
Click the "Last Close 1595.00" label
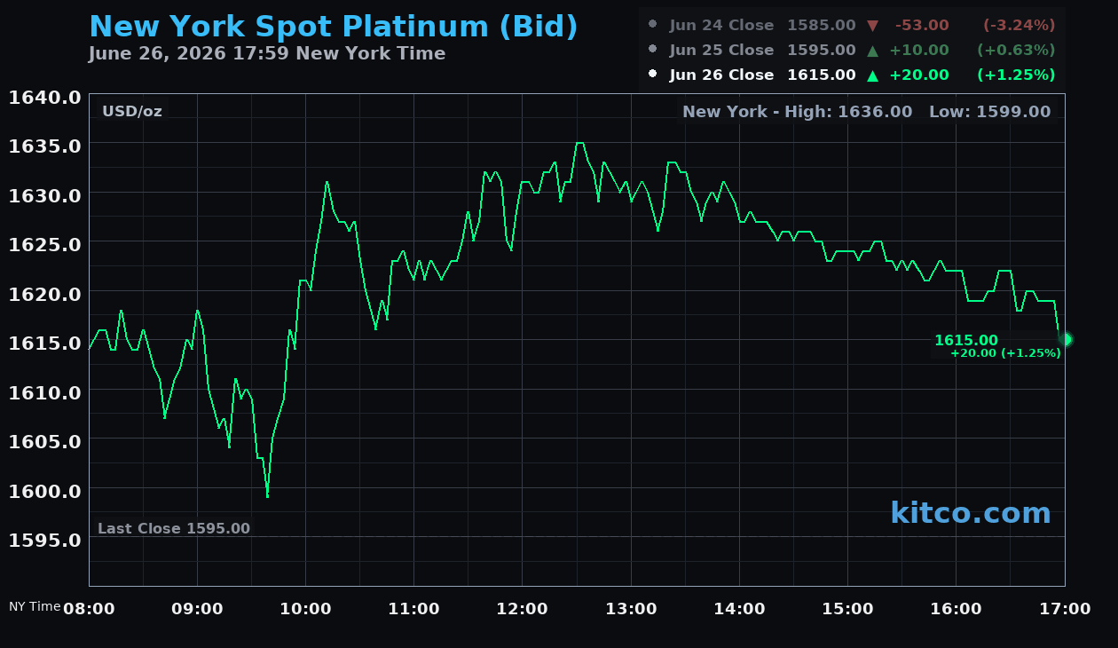coord(174,528)
